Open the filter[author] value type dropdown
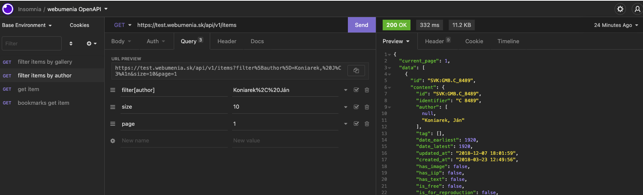643x195 pixels. point(346,90)
